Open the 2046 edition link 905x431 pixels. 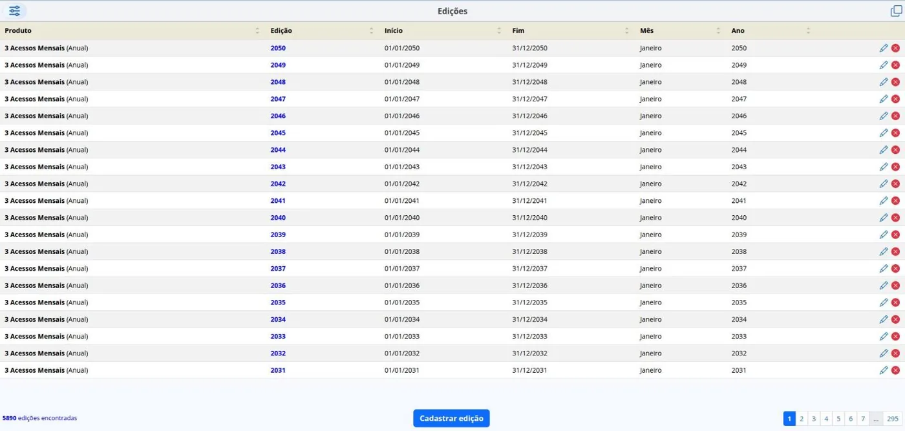point(278,116)
